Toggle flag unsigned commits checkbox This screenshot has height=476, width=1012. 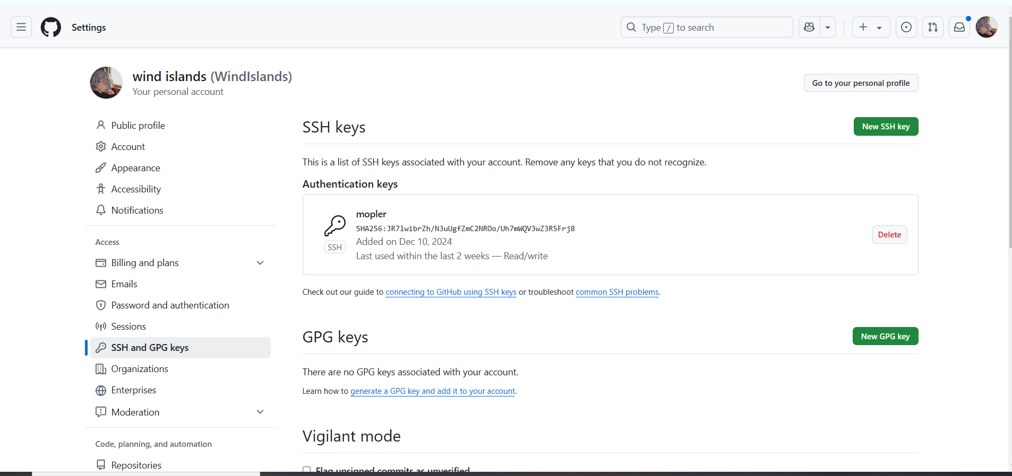(x=307, y=470)
